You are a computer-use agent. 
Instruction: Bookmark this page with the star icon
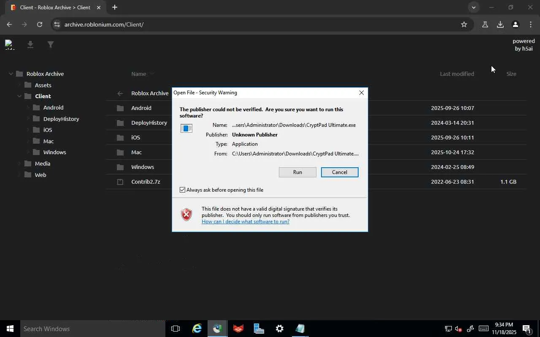pyautogui.click(x=464, y=24)
